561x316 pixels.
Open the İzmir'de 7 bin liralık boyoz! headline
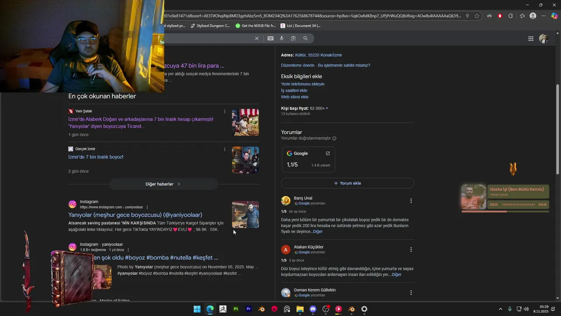click(96, 157)
